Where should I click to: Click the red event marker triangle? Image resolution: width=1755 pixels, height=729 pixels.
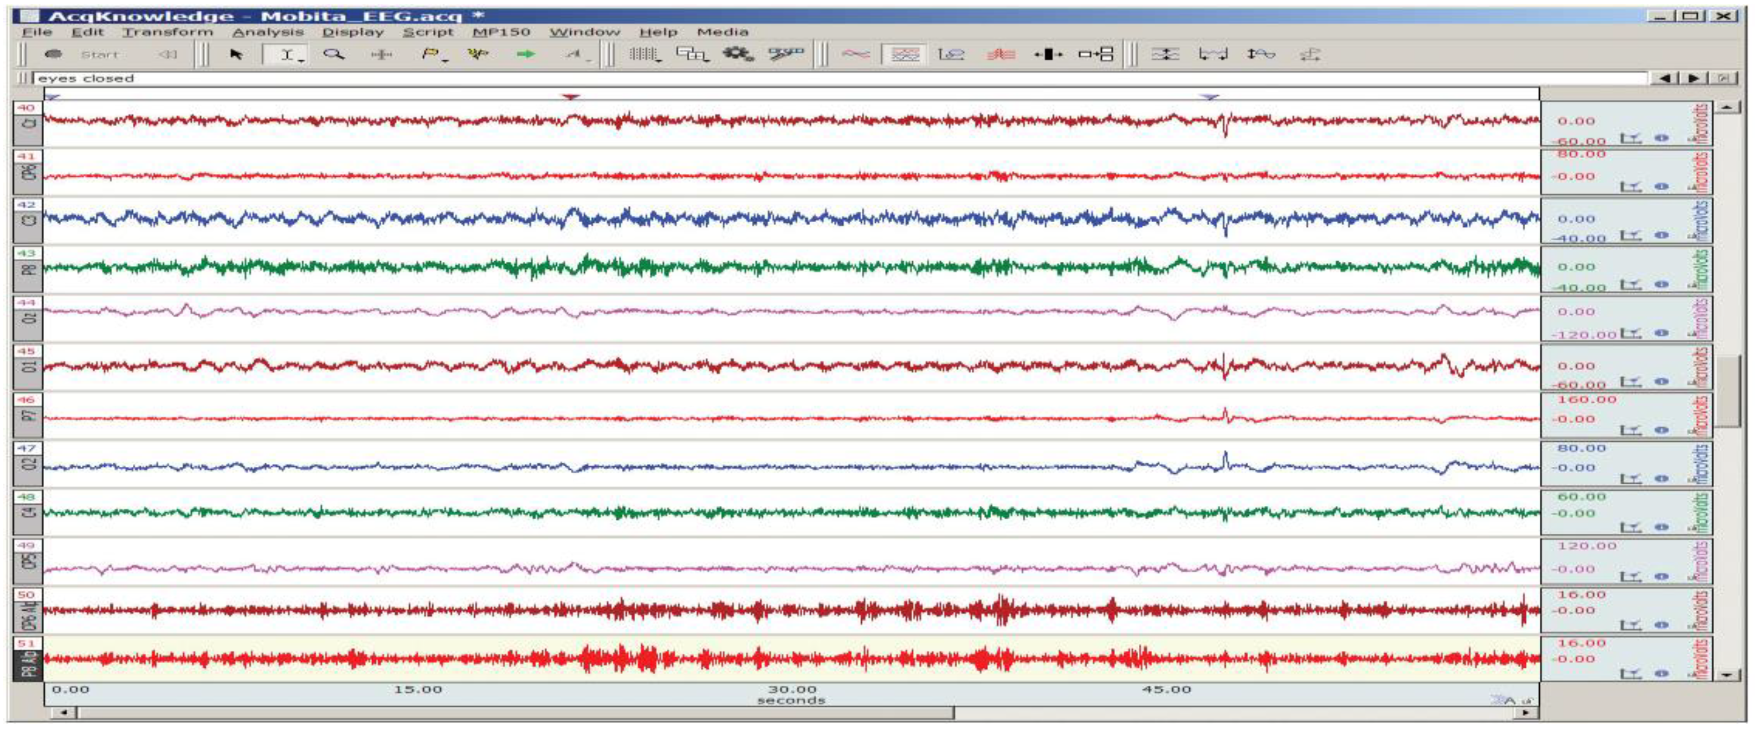point(570,97)
